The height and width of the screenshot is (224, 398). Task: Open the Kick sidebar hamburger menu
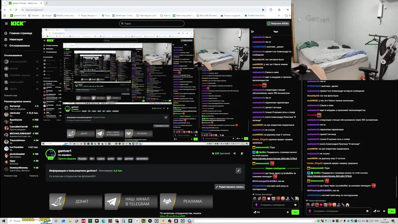(6, 23)
